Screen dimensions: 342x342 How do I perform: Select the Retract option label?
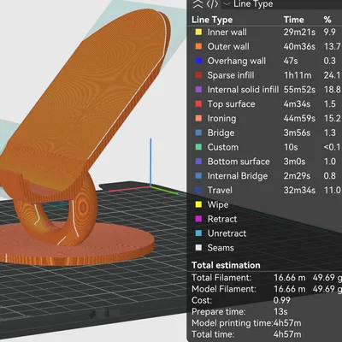(x=222, y=219)
